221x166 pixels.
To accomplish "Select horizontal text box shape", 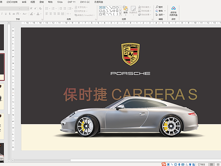I will pos(101,7).
